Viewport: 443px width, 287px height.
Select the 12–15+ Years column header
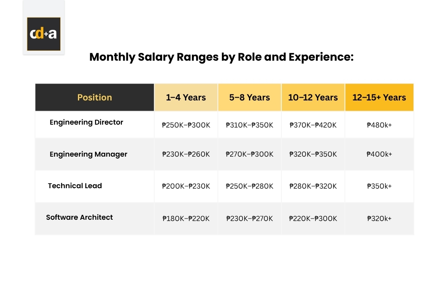click(379, 97)
